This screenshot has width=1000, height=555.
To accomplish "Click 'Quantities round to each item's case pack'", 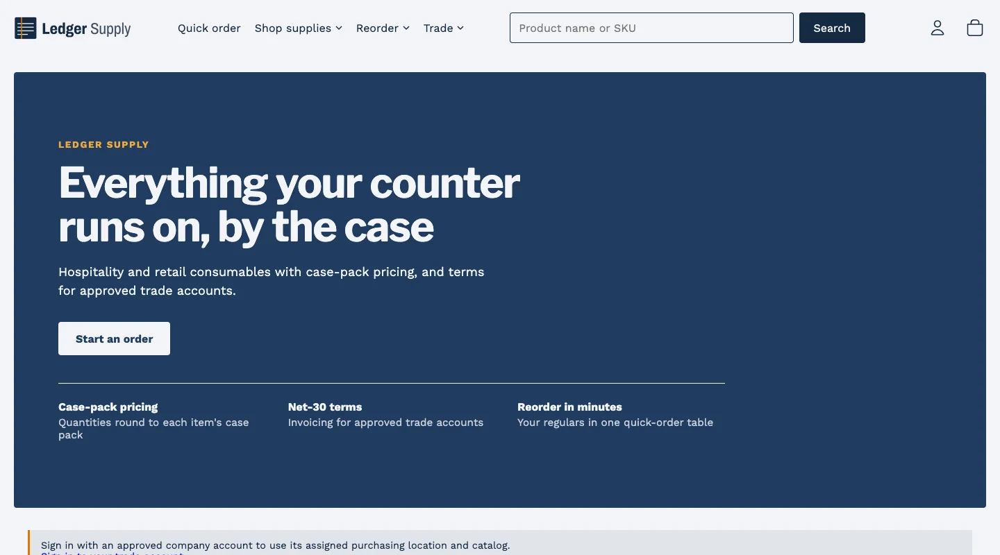I will pos(153,429).
